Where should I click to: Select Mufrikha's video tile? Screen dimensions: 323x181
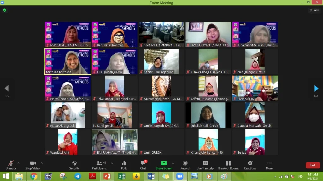[x=67, y=61]
